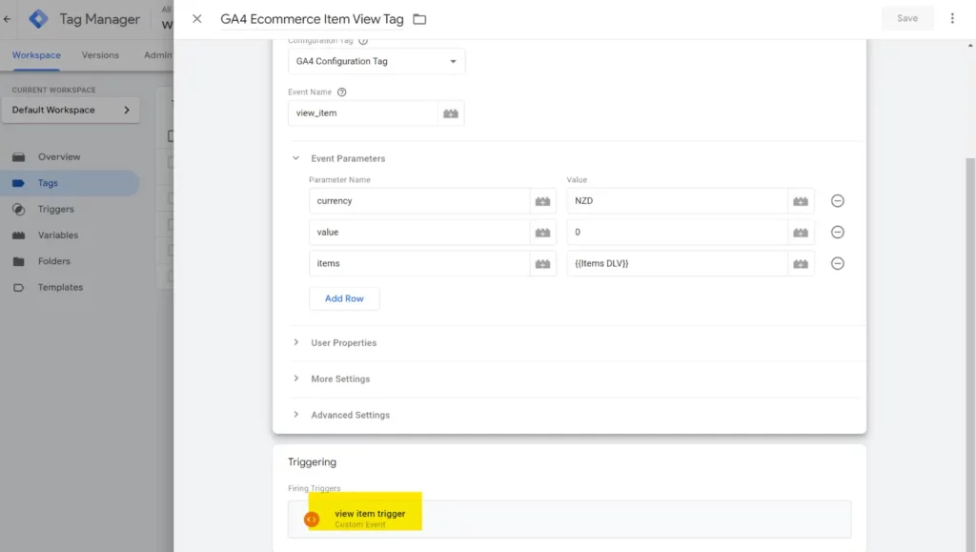Open the three-dot more actions menu
The height and width of the screenshot is (552, 976).
(952, 19)
